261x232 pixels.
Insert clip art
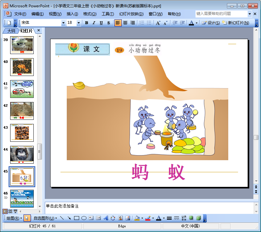click(120, 218)
